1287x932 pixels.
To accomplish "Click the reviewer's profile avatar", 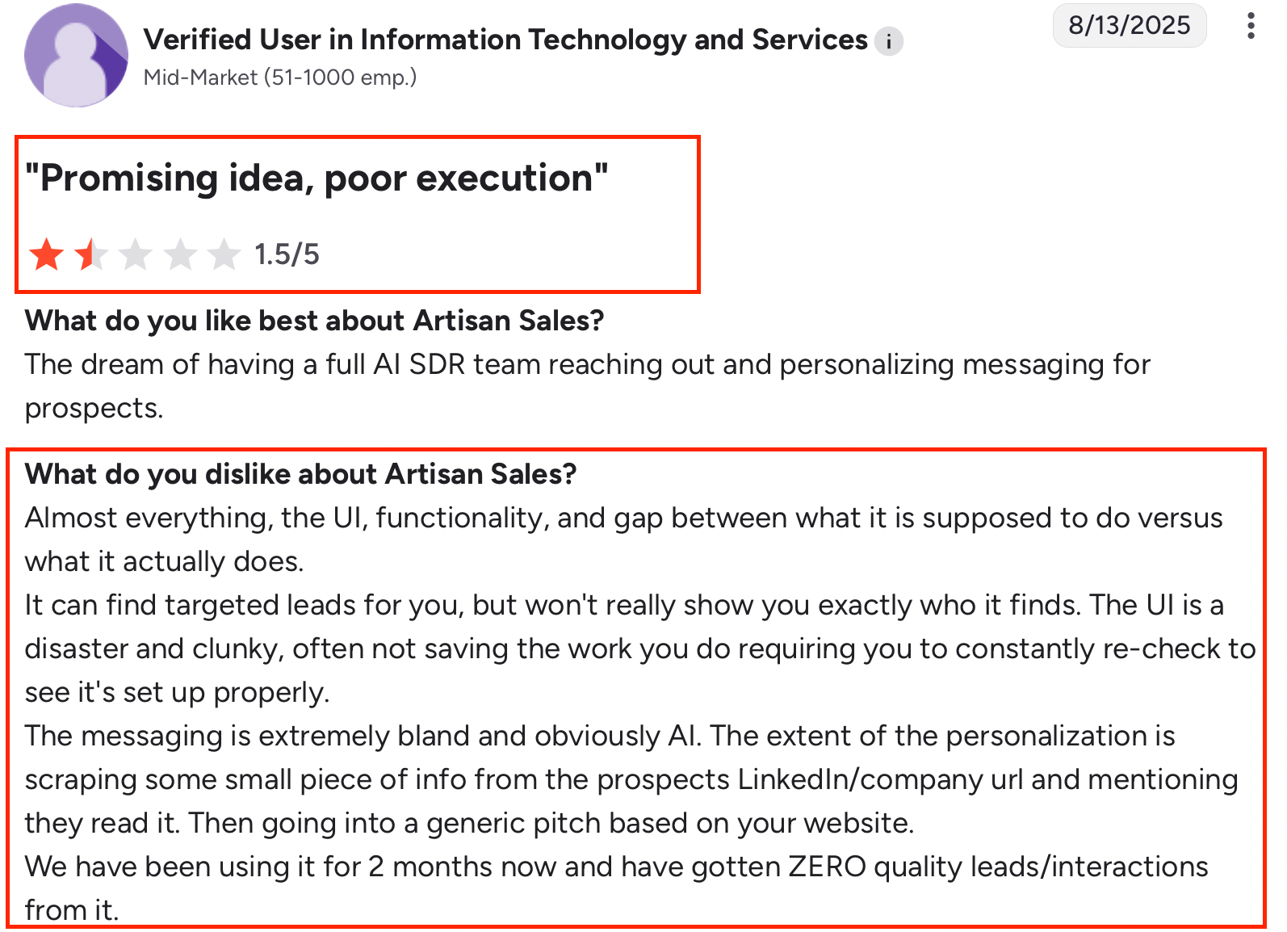I will tap(76, 54).
